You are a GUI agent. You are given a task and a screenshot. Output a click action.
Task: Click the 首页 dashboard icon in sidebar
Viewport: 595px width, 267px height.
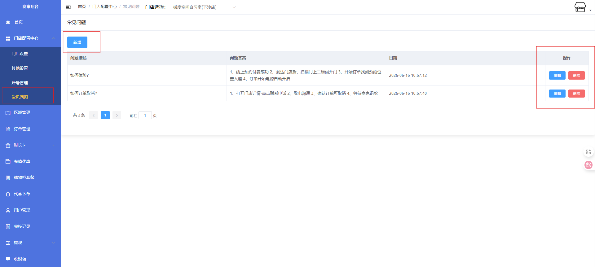coord(8,22)
